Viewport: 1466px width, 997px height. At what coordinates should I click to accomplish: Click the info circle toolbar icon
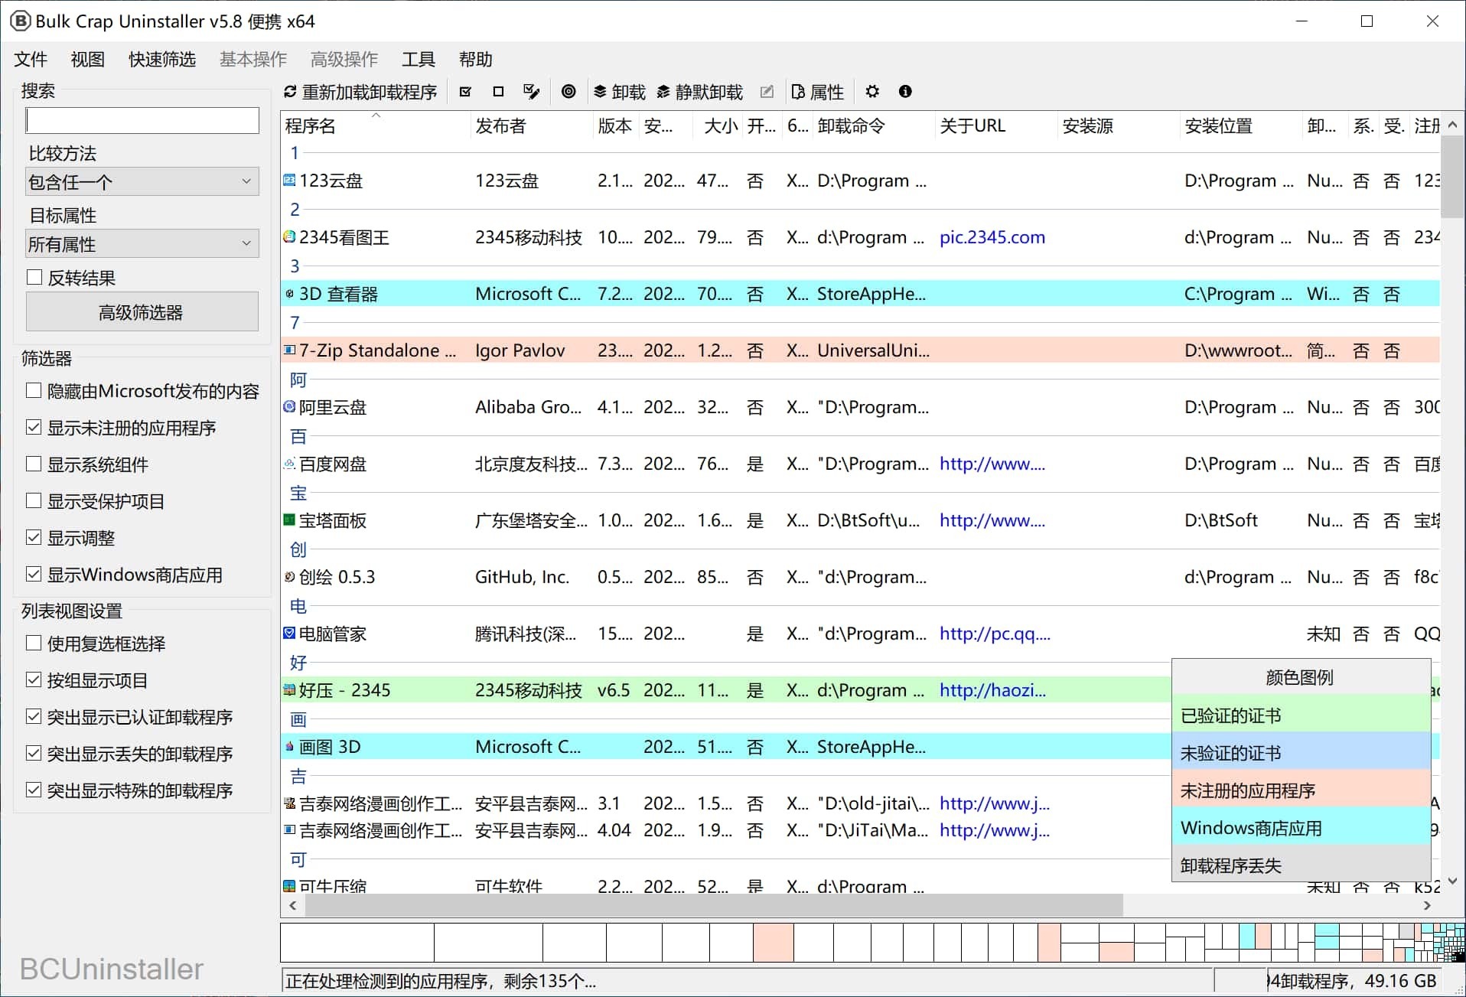pyautogui.click(x=905, y=92)
